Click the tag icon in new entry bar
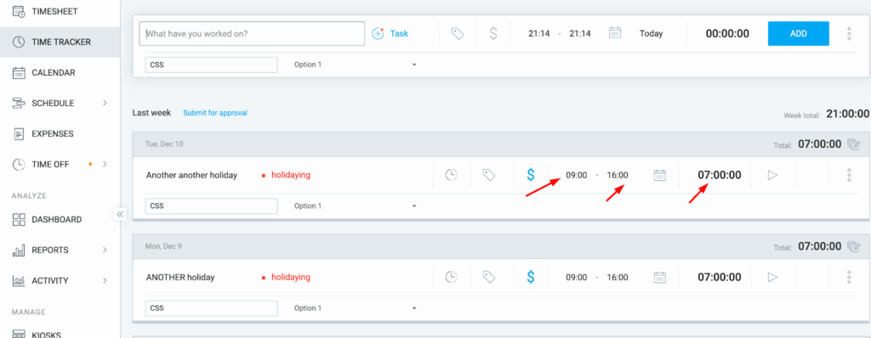 click(457, 34)
